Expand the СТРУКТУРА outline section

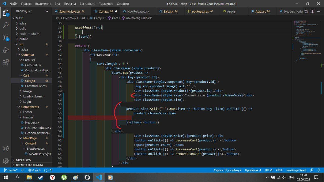click(x=23, y=160)
